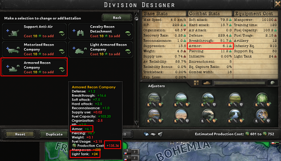Viewport: 281px width, 161px height.
Task: Click the helmet icon button
Action: pyautogui.click(x=273, y=83)
